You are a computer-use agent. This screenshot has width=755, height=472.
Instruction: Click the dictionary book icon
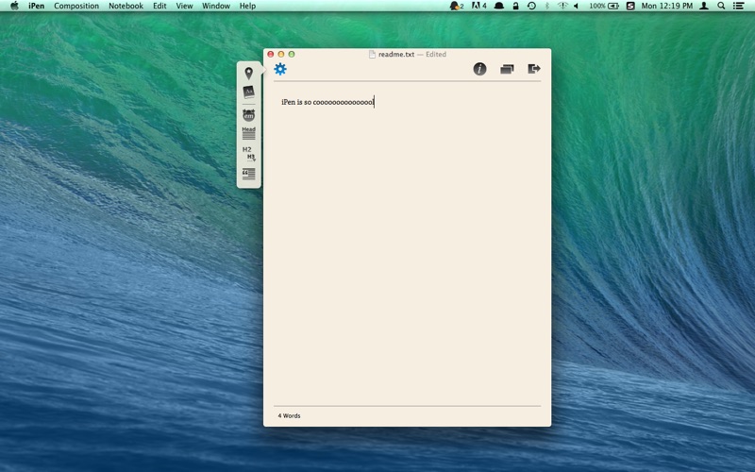click(x=248, y=92)
